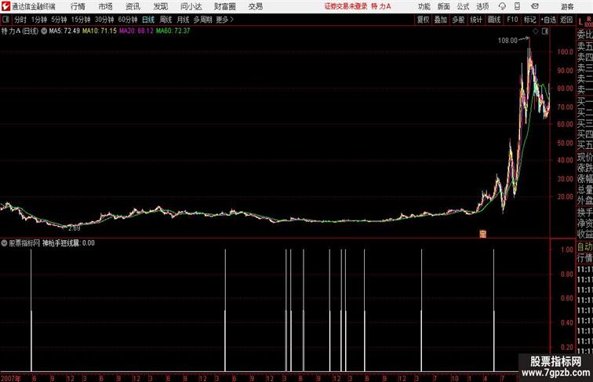Open the 行情 menu
This screenshot has height=382, width=593.
(78, 6)
